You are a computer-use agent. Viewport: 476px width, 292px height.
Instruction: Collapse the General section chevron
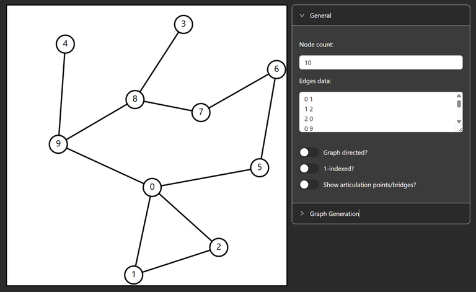tap(302, 15)
